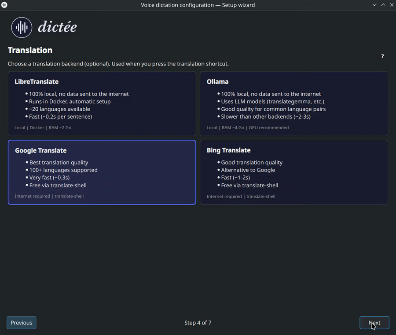The height and width of the screenshot is (335, 396).
Task: Click 'Very fast (~0.3s)' bullet
Action: pyautogui.click(x=49, y=178)
